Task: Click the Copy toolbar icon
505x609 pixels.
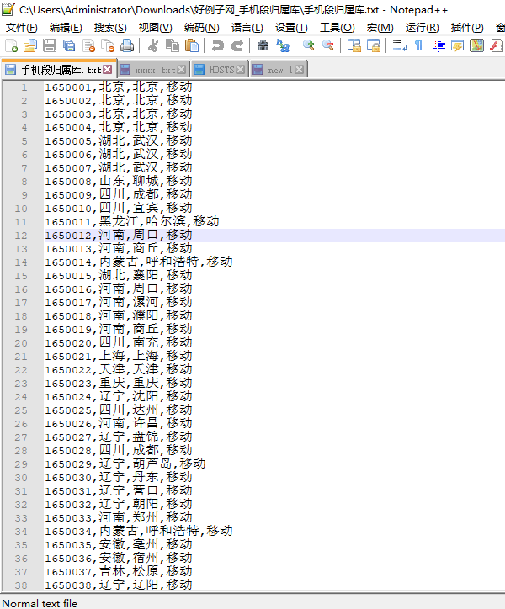Action: tap(173, 45)
